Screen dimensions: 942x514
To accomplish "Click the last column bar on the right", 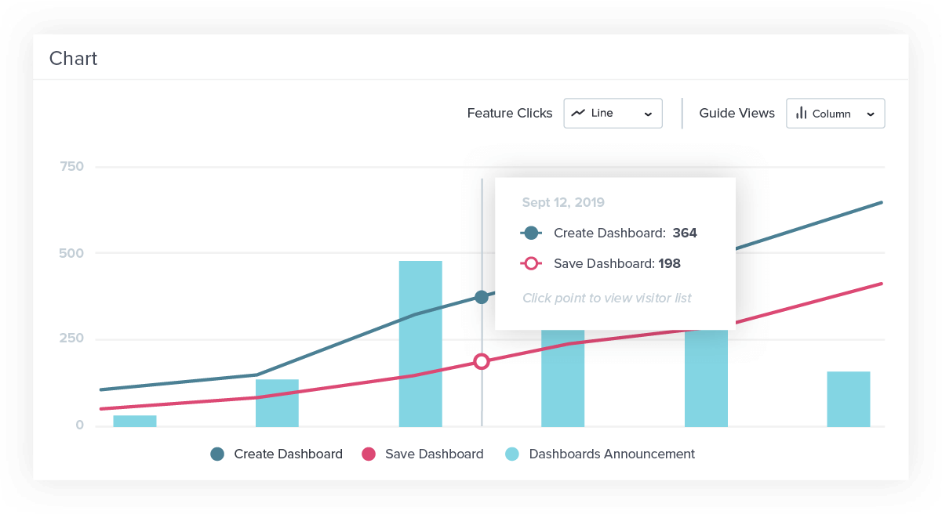I will [x=849, y=399].
